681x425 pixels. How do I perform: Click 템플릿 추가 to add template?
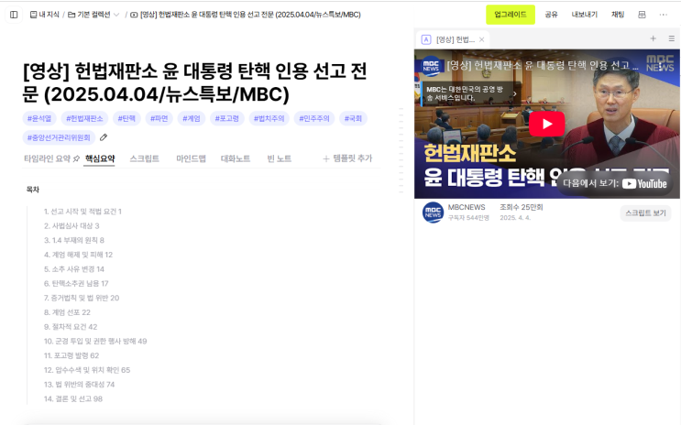pos(347,158)
